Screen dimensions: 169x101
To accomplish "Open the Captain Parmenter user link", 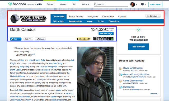I will 138,77.
